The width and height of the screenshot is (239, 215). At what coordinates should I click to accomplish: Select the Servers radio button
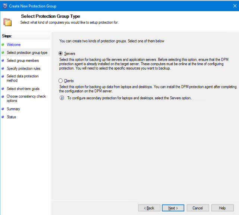[61, 54]
